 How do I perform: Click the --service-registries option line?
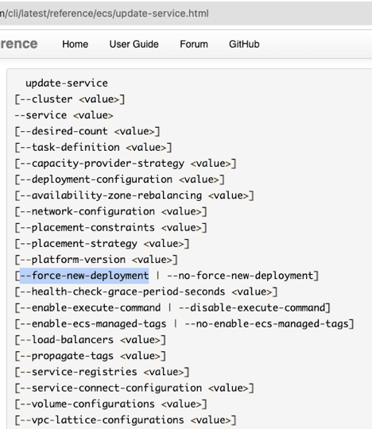tap(102, 372)
